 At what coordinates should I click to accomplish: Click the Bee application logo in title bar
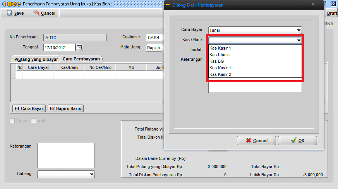point(12,4)
